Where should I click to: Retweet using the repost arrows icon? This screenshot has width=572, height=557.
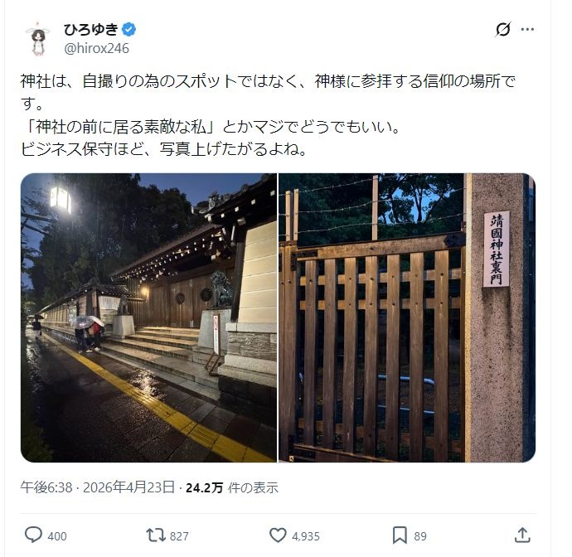click(156, 535)
